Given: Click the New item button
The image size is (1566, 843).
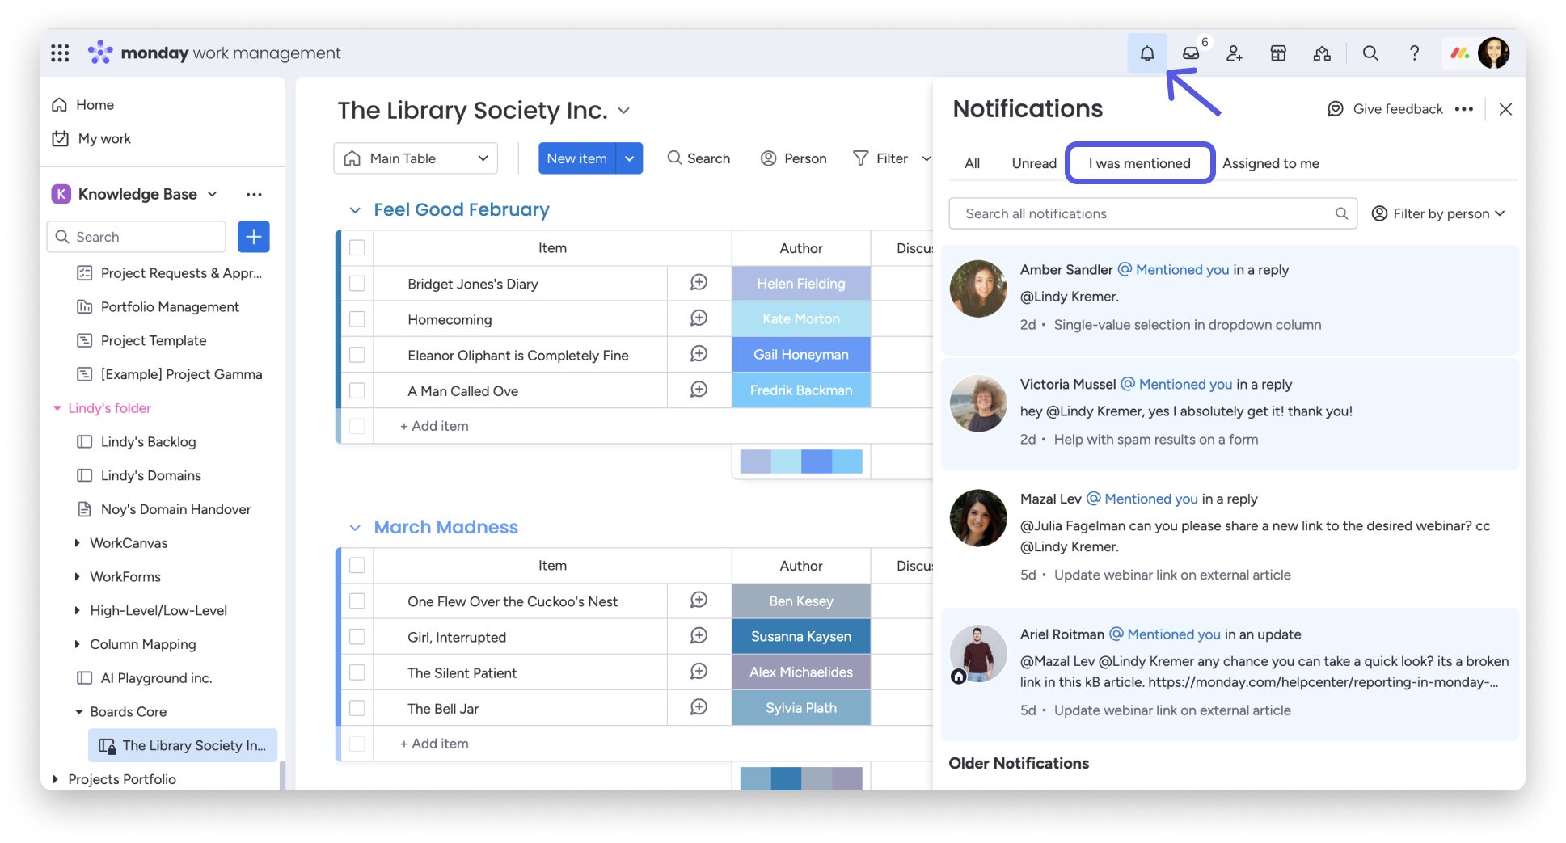Looking at the screenshot, I should [577, 158].
